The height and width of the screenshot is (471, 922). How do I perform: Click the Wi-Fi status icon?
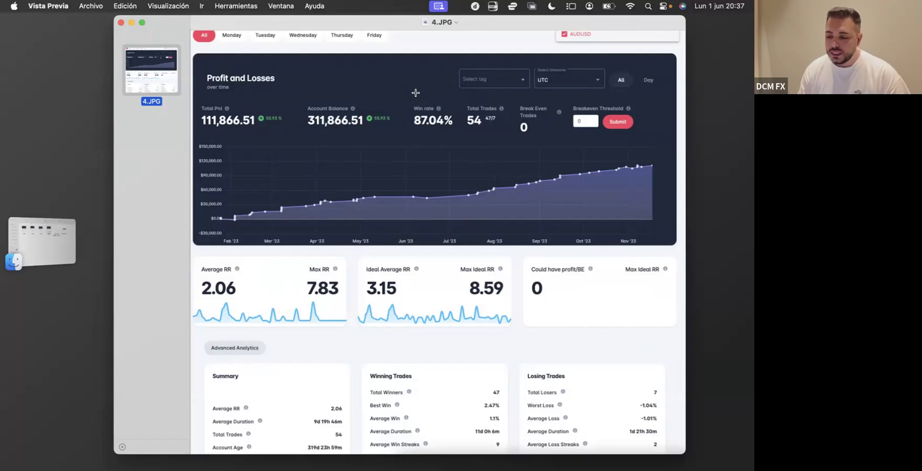[x=630, y=6]
